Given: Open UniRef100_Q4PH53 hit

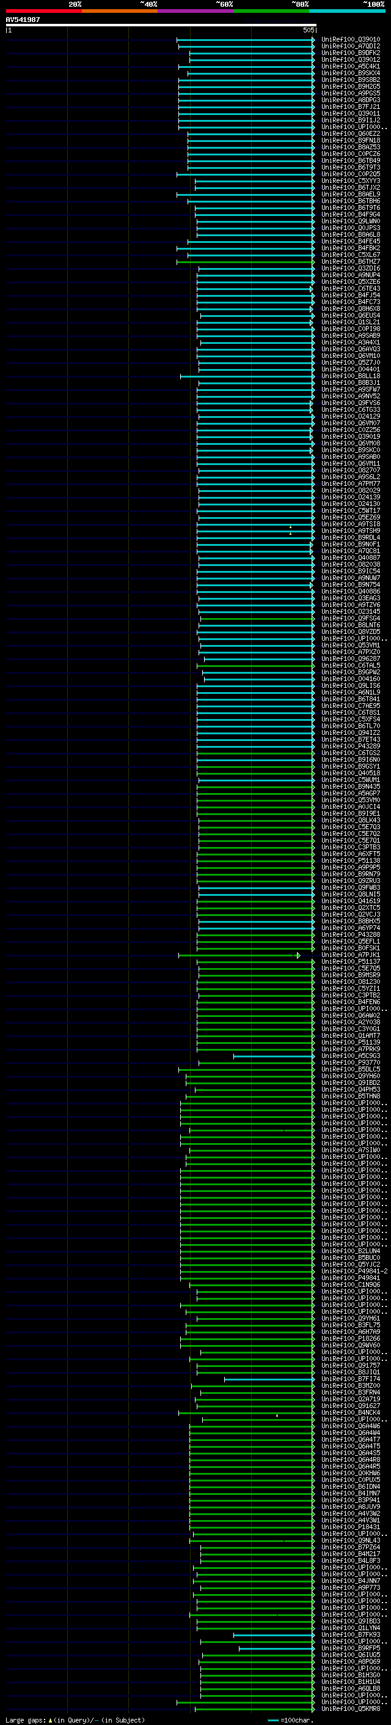Looking at the screenshot, I should tap(351, 1089).
